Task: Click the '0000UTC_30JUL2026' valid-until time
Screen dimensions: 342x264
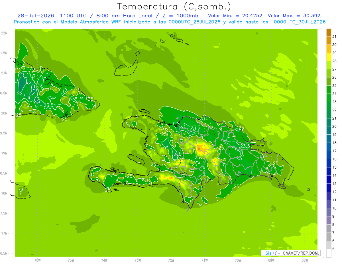Action: [300, 22]
